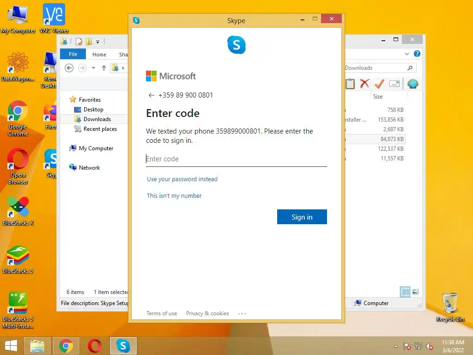Open BlueStacks X desktop shortcut

point(18,211)
